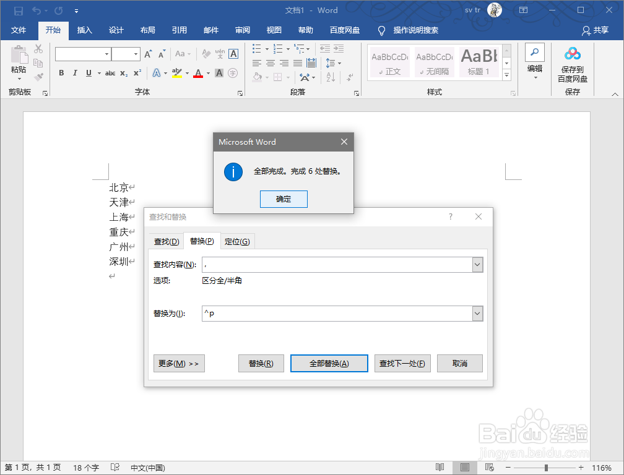Click the Paste clipboard icon
624x475 pixels.
coord(19,54)
